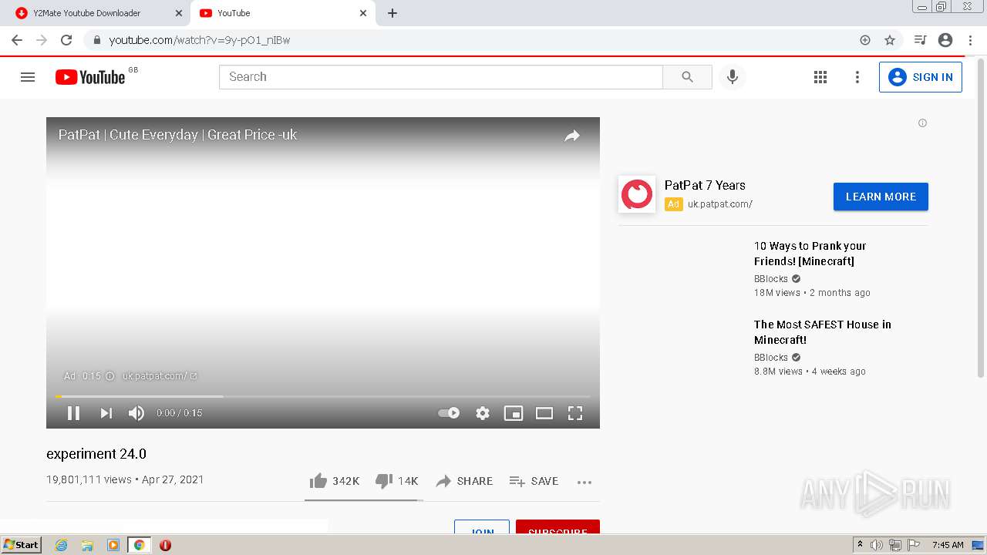Click the install/add icon in address bar
Screen dimensions: 987x555
[x=865, y=40]
